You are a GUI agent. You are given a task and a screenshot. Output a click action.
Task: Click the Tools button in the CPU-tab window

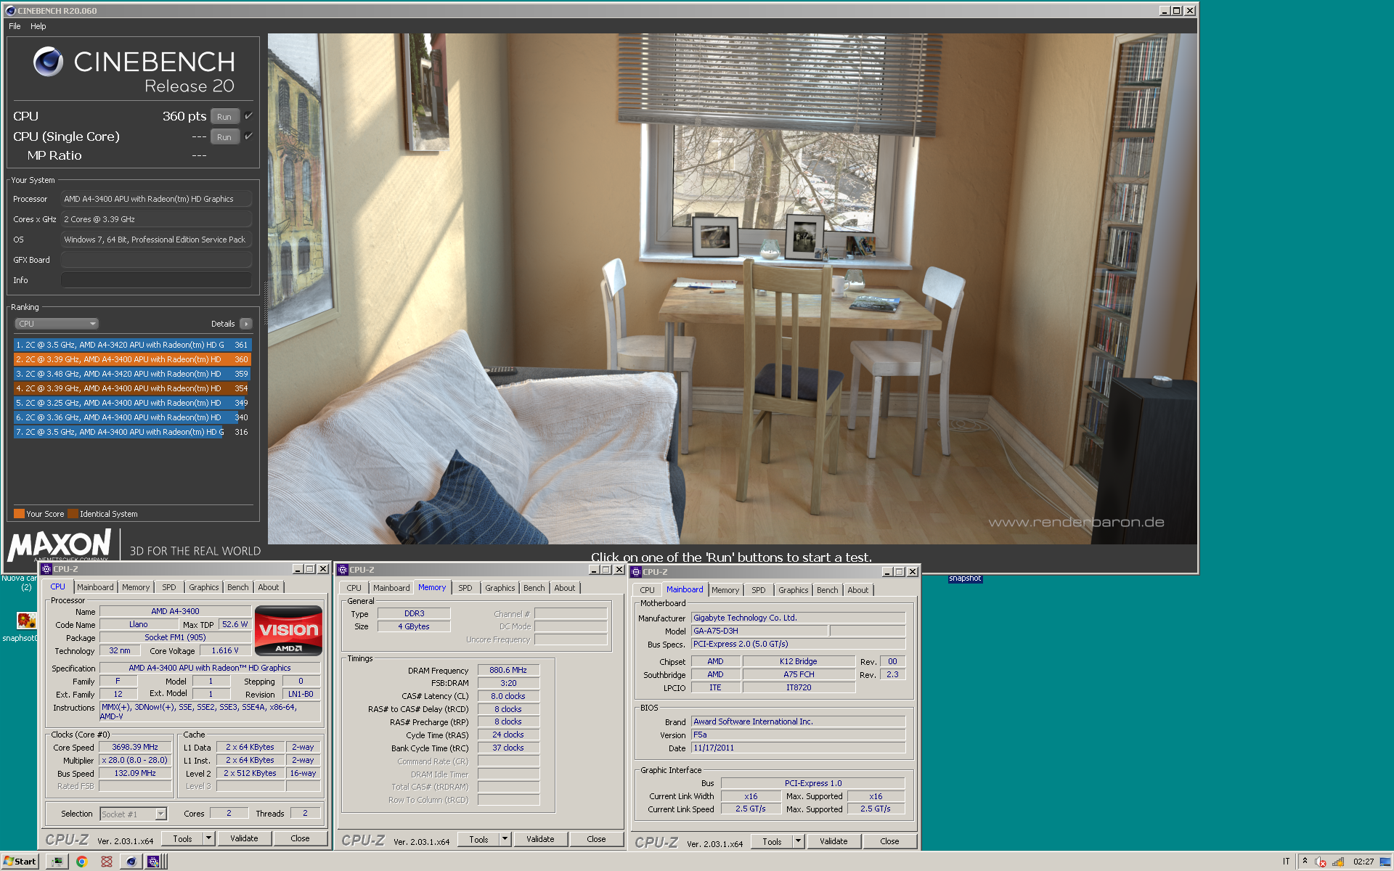click(x=182, y=838)
